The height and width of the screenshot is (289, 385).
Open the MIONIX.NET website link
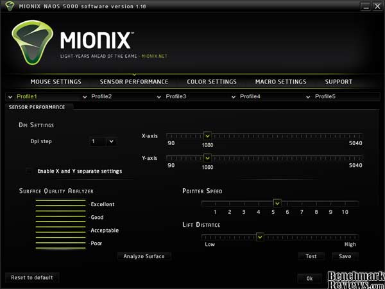point(155,56)
